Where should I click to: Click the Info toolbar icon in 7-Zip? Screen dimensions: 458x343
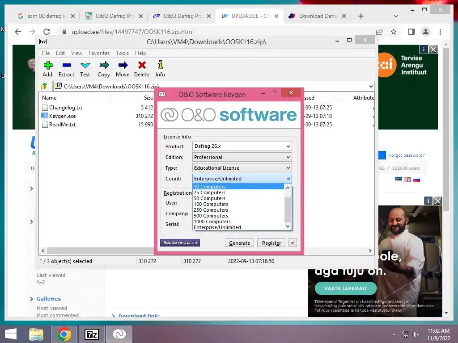160,69
